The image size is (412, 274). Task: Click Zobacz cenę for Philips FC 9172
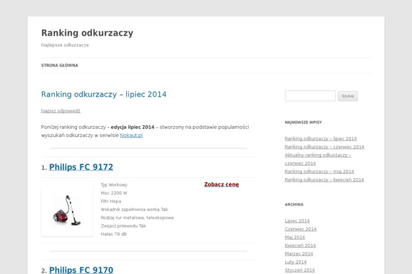pyautogui.click(x=221, y=184)
